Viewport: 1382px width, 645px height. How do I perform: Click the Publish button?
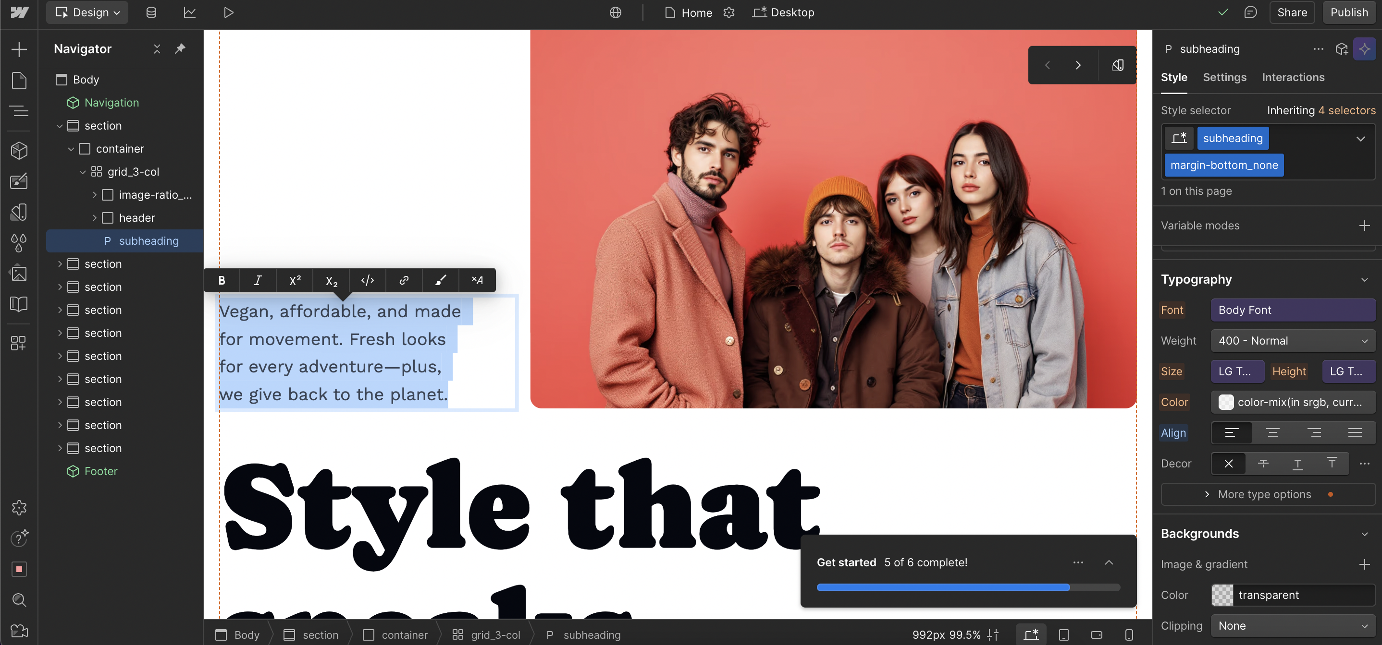[1349, 12]
